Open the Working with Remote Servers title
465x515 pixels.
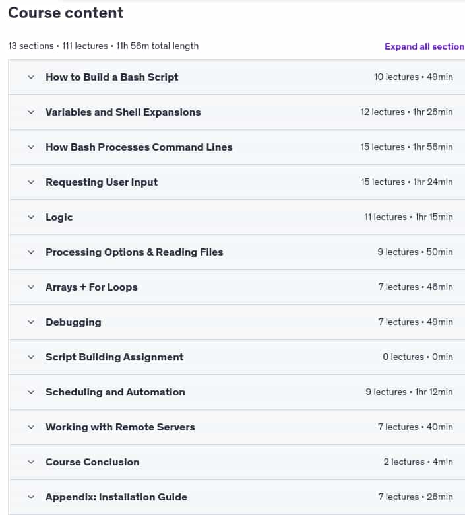[x=120, y=427]
